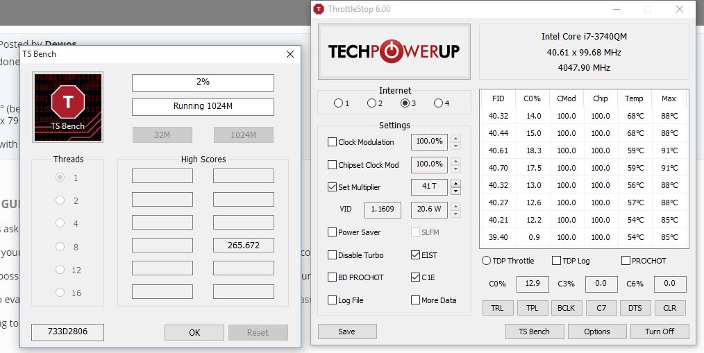The image size is (704, 353).
Task: Tick the PROCHOT checkbox
Action: [x=626, y=261]
